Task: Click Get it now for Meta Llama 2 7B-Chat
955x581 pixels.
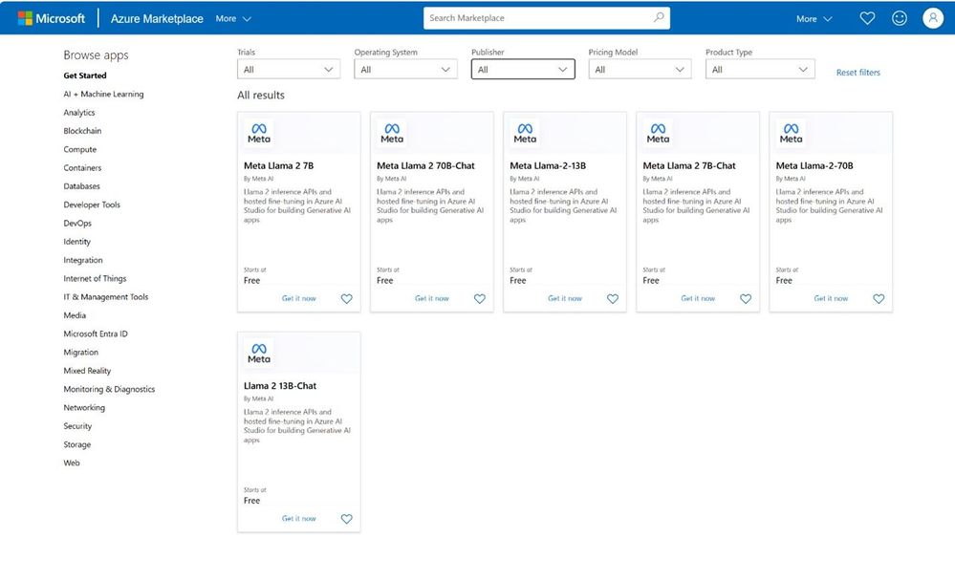Action: (697, 298)
